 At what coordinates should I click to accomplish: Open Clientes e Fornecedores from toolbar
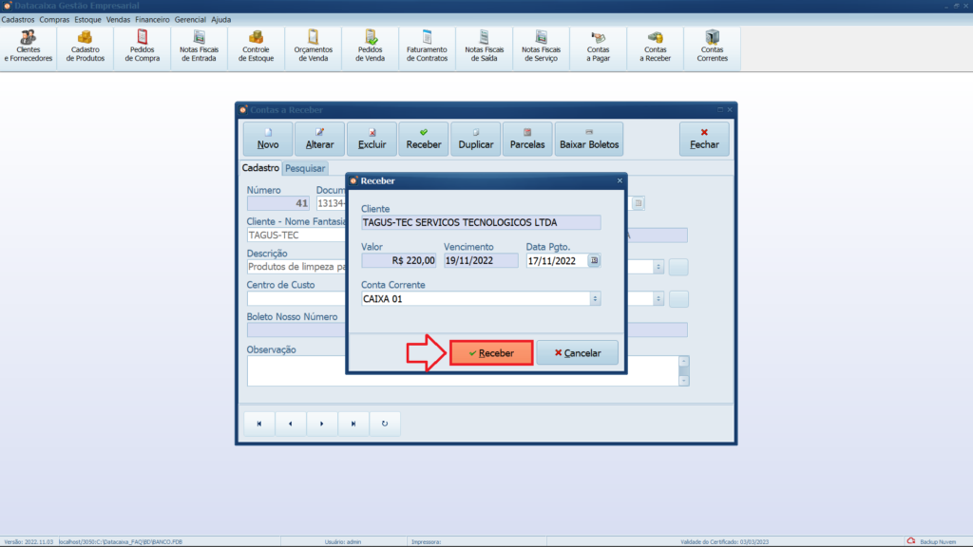click(29, 47)
